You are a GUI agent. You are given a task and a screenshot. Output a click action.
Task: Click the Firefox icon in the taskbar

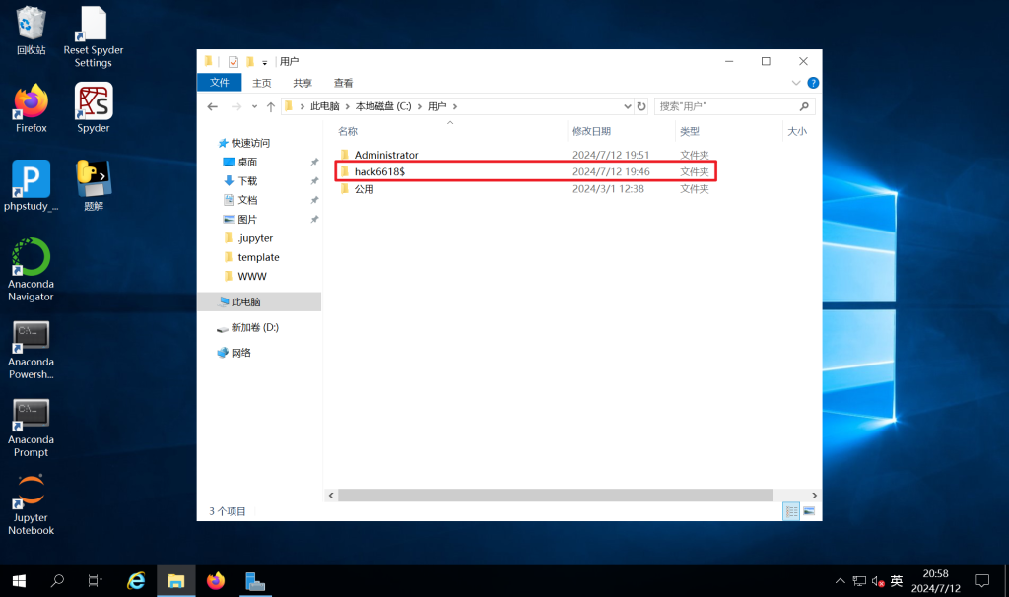point(216,581)
